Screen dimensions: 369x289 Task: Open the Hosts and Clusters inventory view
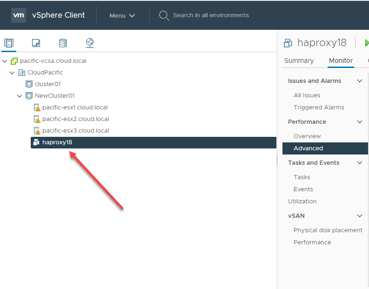pos(9,43)
